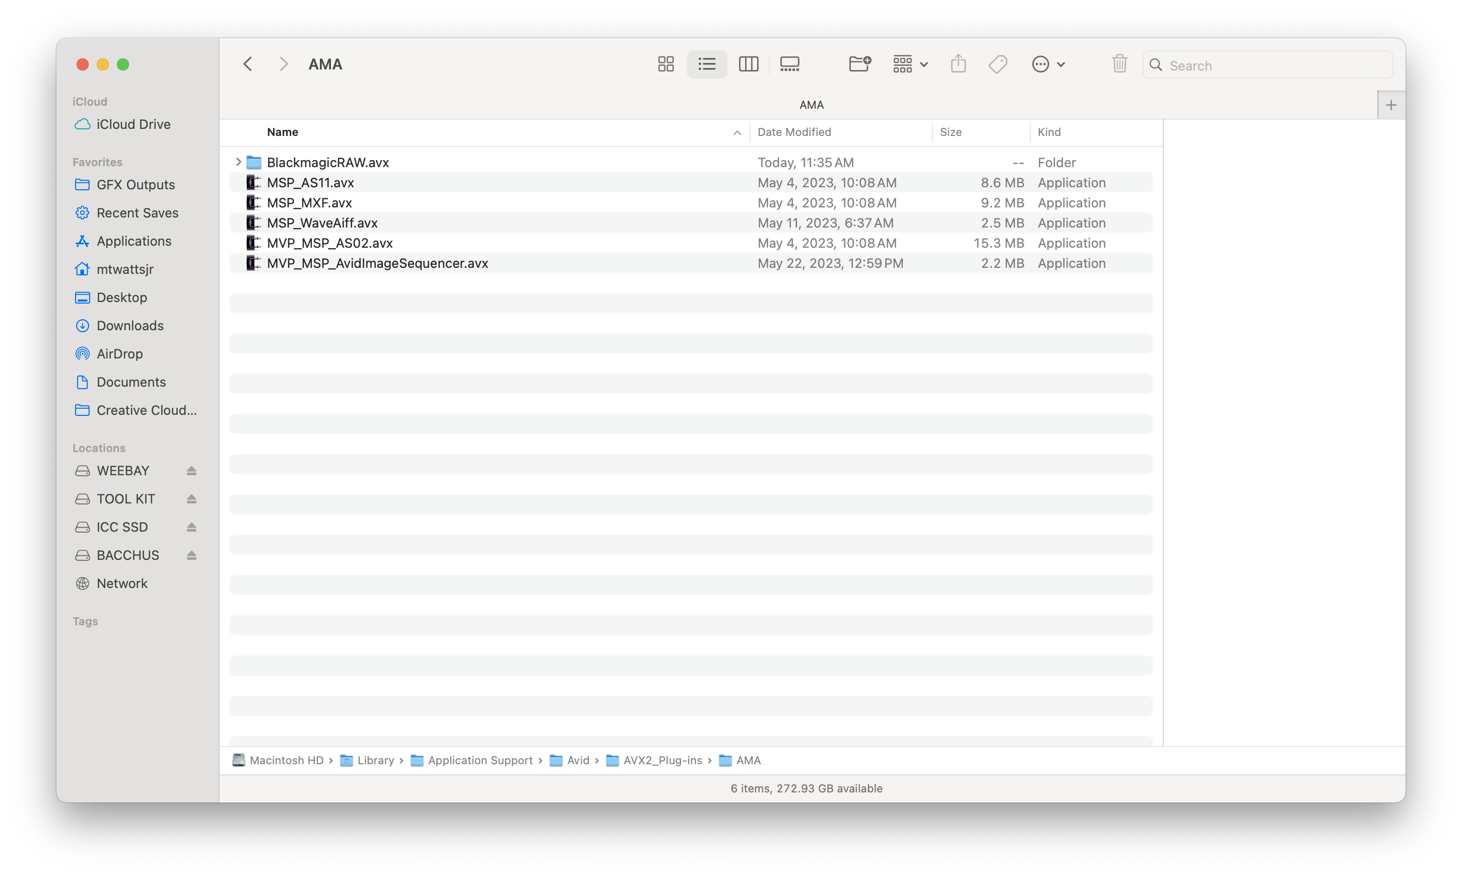Viewport: 1462px width, 877px height.
Task: Sort by Kind column header
Action: click(1049, 132)
